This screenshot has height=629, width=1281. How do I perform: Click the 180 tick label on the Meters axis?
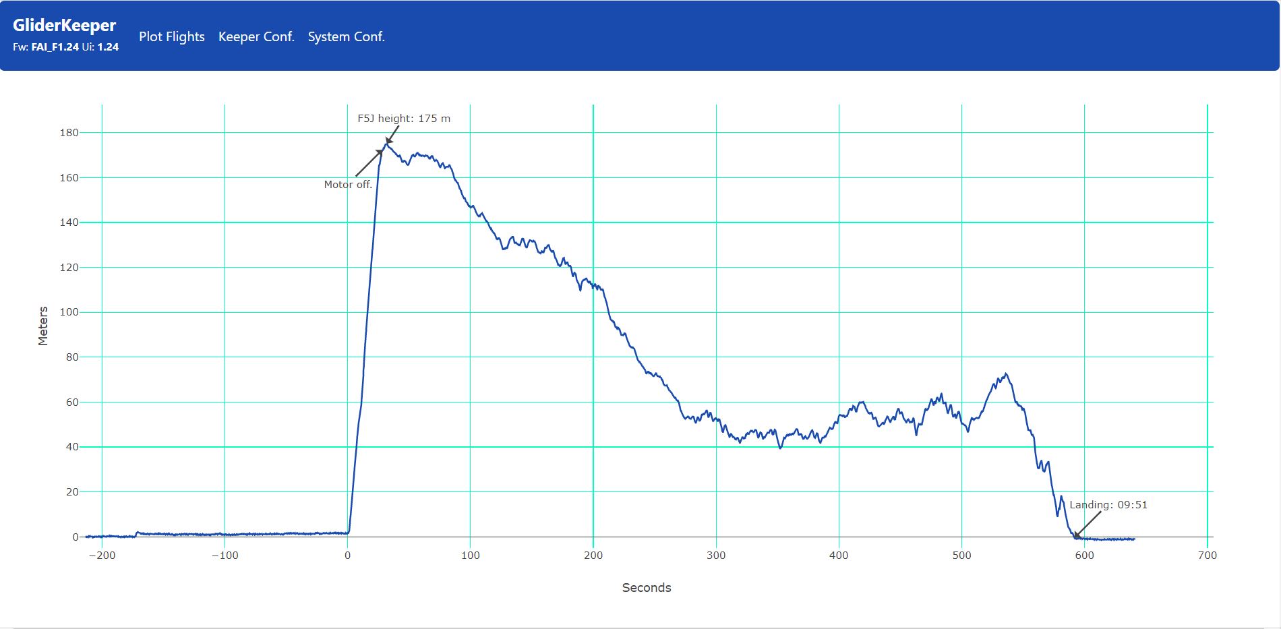pyautogui.click(x=69, y=133)
